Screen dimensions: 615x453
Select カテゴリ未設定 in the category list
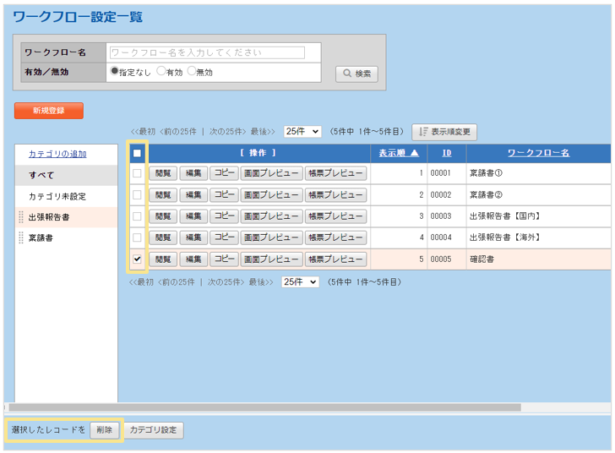tap(57, 196)
